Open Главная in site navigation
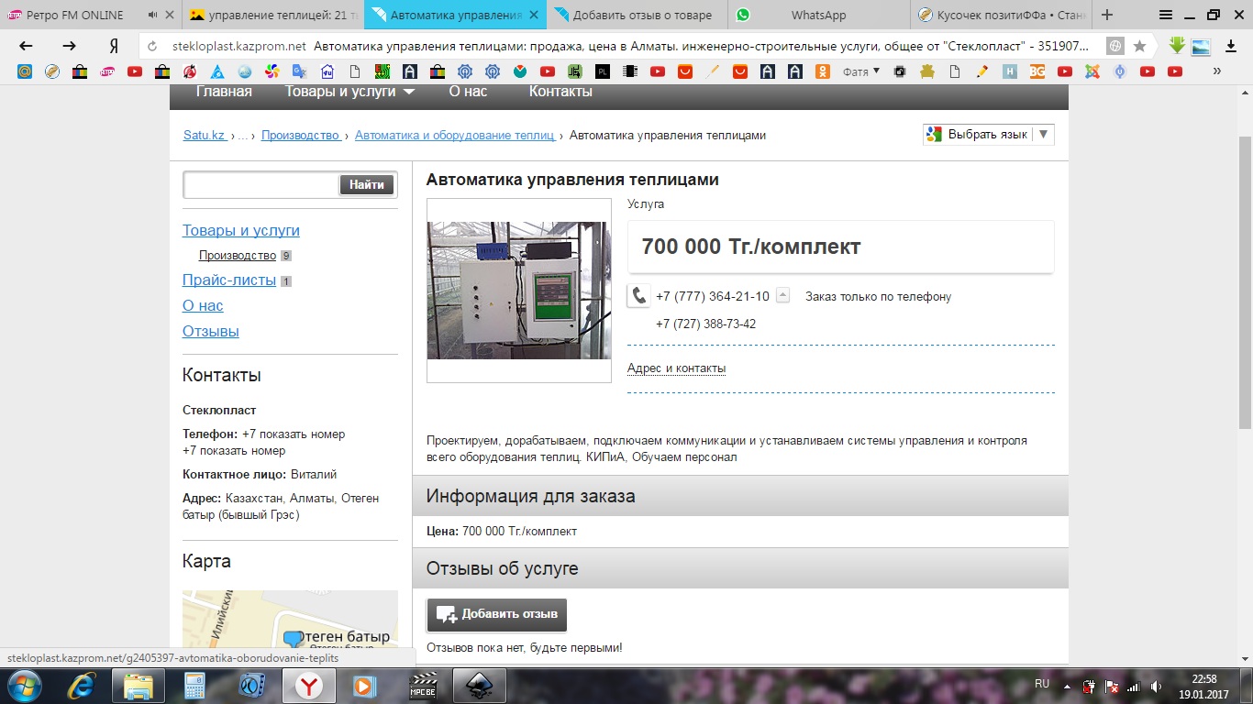 224,92
